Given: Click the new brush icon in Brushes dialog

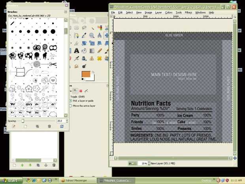Looking at the screenshot, I should [25, 126].
